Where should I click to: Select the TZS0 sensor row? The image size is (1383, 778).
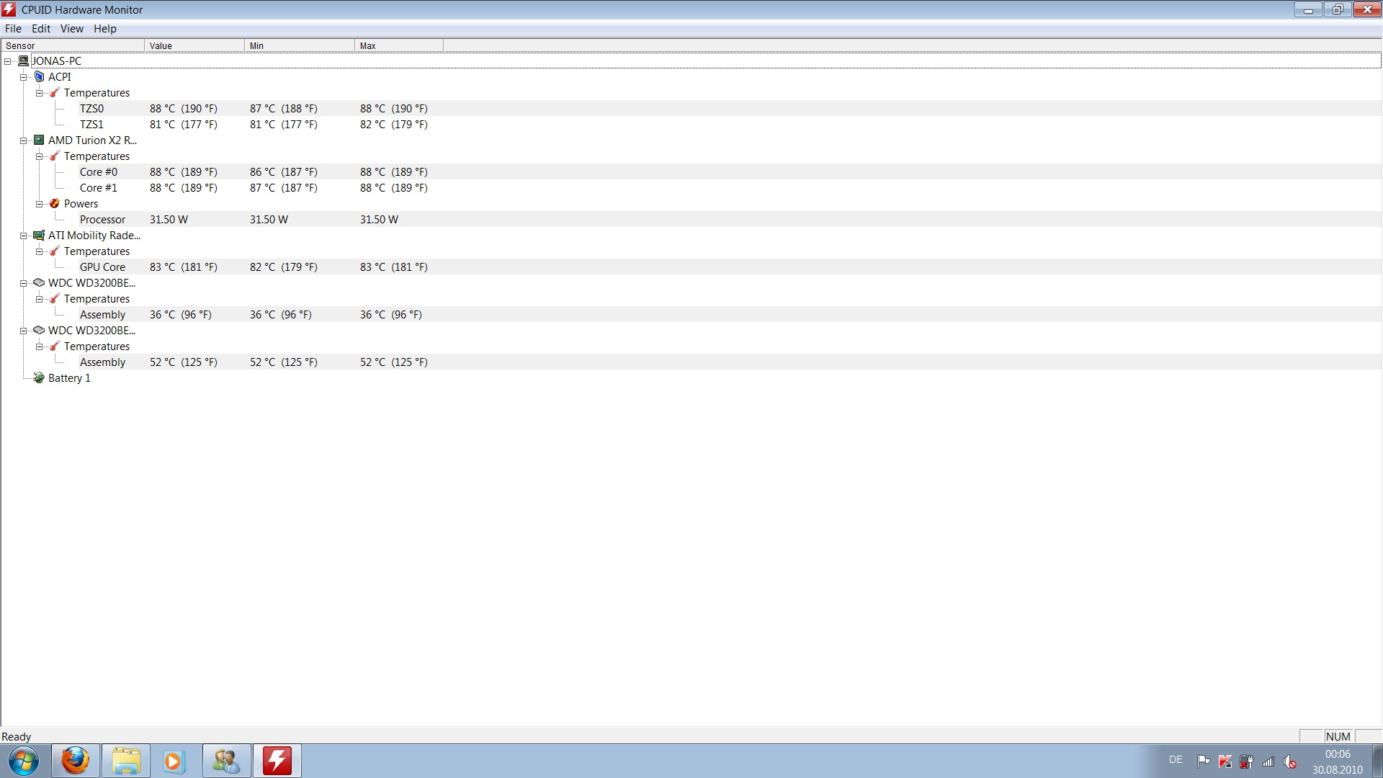(x=91, y=108)
